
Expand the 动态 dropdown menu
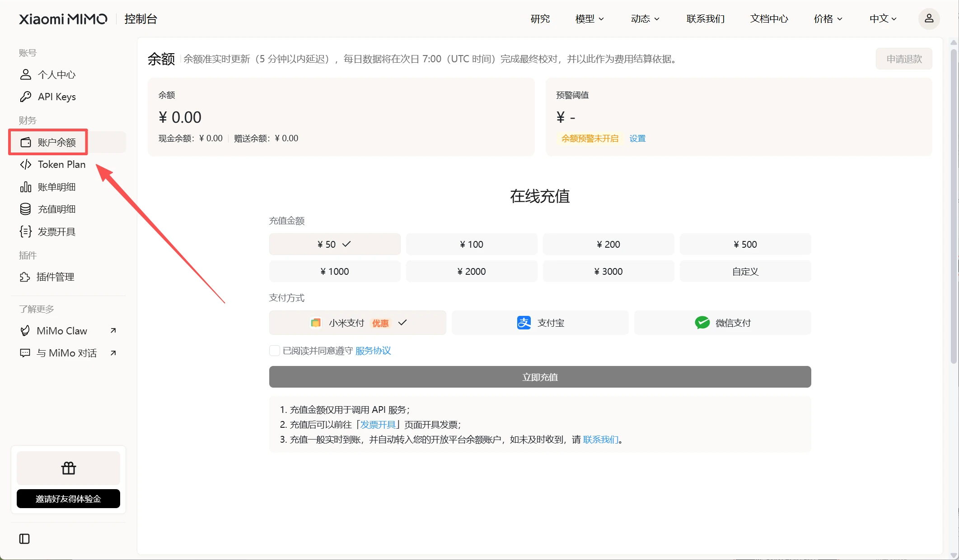pos(645,19)
